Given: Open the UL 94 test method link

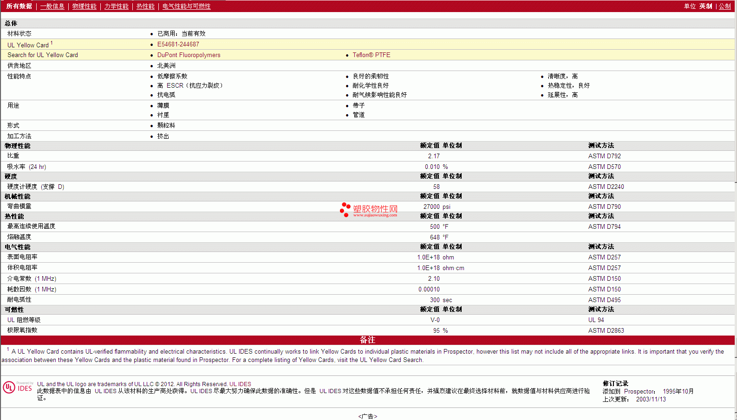Looking at the screenshot, I should click(x=596, y=320).
